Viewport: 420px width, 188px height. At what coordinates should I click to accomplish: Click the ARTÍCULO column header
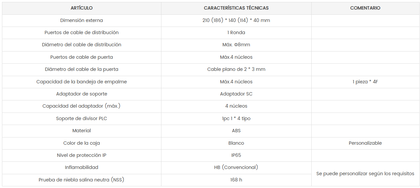tap(82, 8)
